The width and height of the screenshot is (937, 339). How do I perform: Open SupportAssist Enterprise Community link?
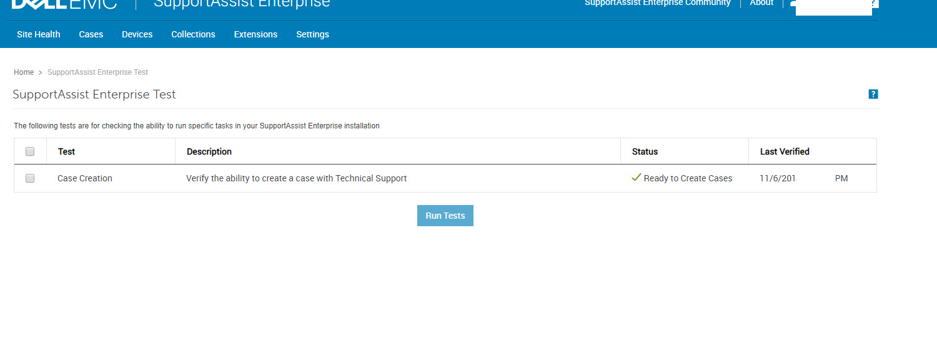(657, 3)
